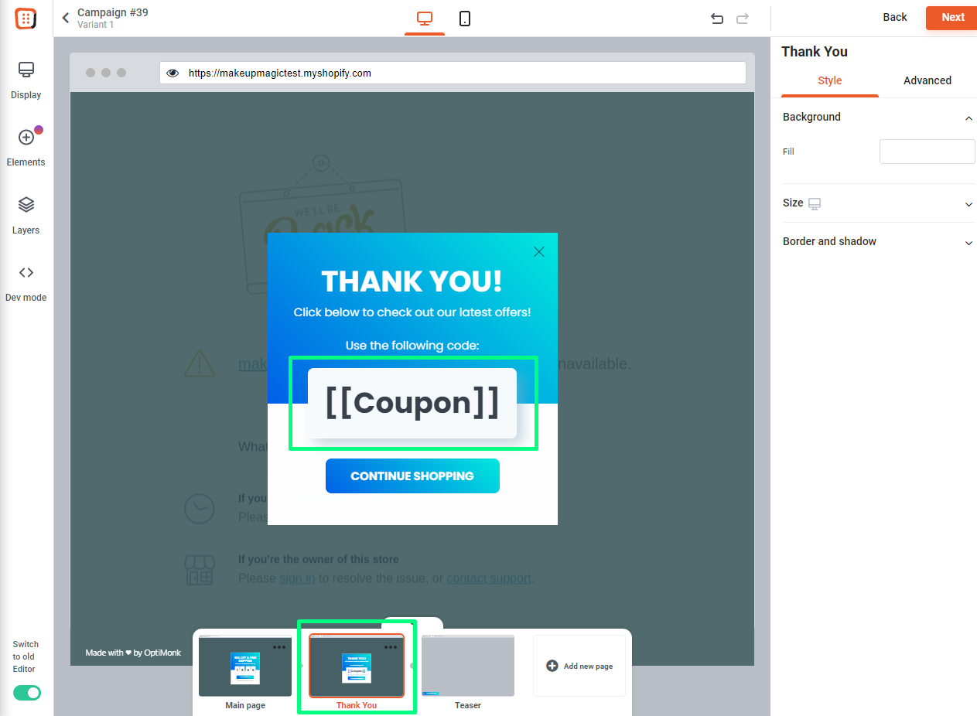Image resolution: width=977 pixels, height=716 pixels.
Task: Click the THANK YOU! heading
Action: [x=412, y=281]
